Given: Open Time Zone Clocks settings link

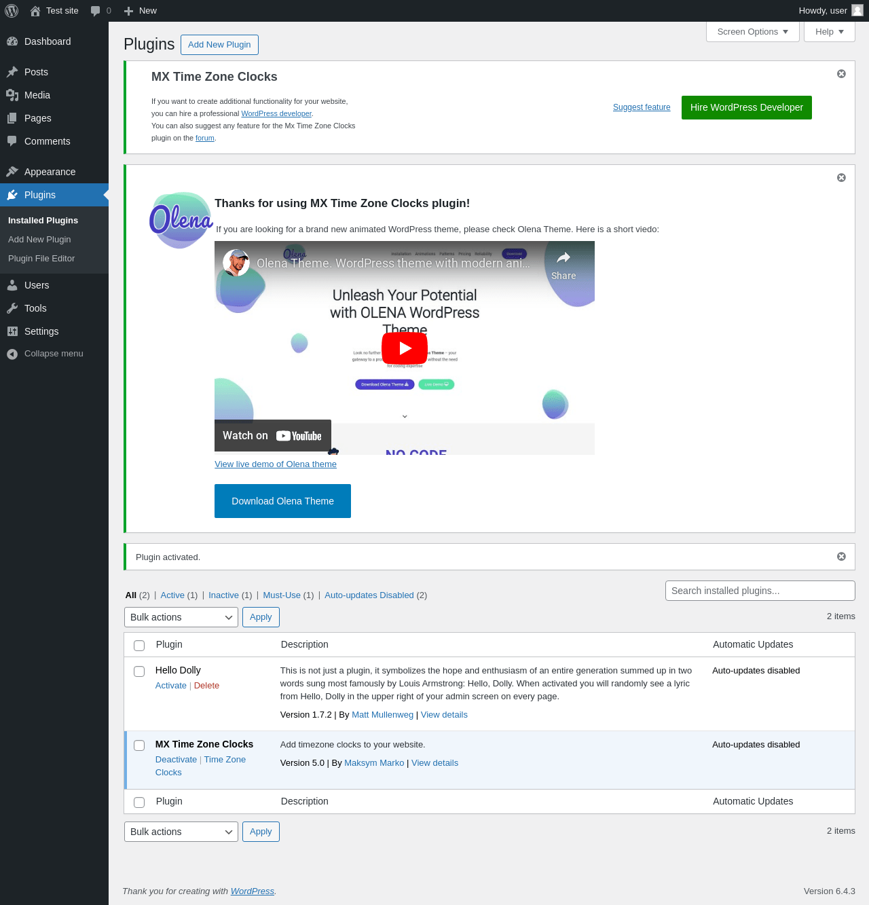Looking at the screenshot, I should pos(201,767).
